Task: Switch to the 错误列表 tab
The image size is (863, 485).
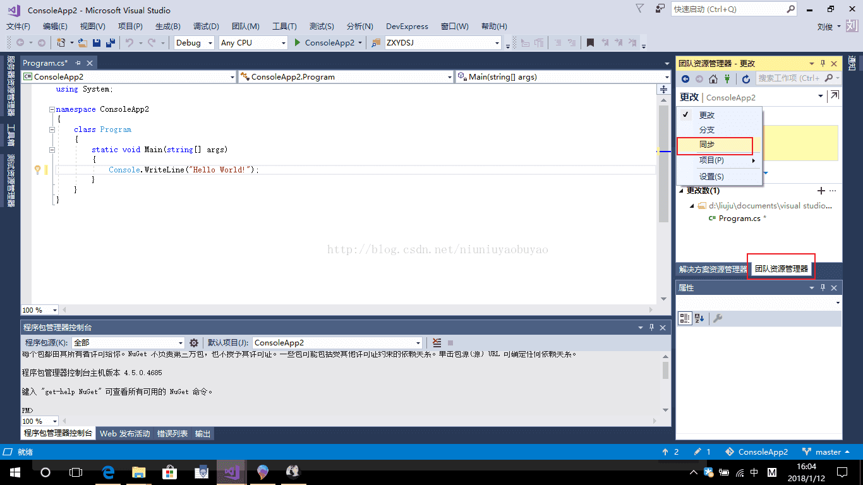Action: pos(172,434)
